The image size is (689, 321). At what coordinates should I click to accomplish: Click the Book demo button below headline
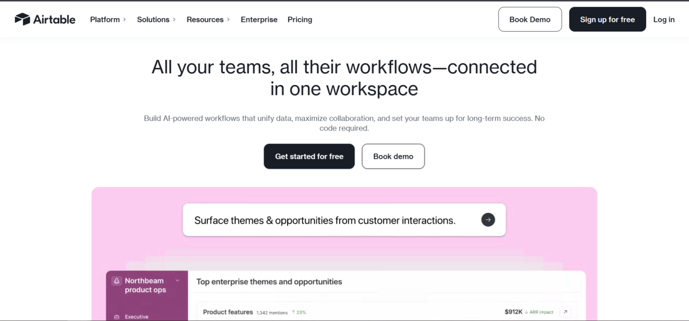pos(393,157)
